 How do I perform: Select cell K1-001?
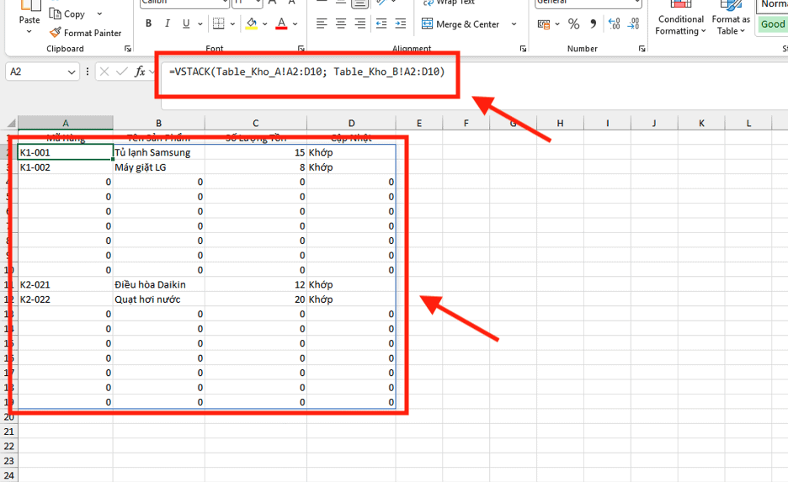pyautogui.click(x=66, y=152)
